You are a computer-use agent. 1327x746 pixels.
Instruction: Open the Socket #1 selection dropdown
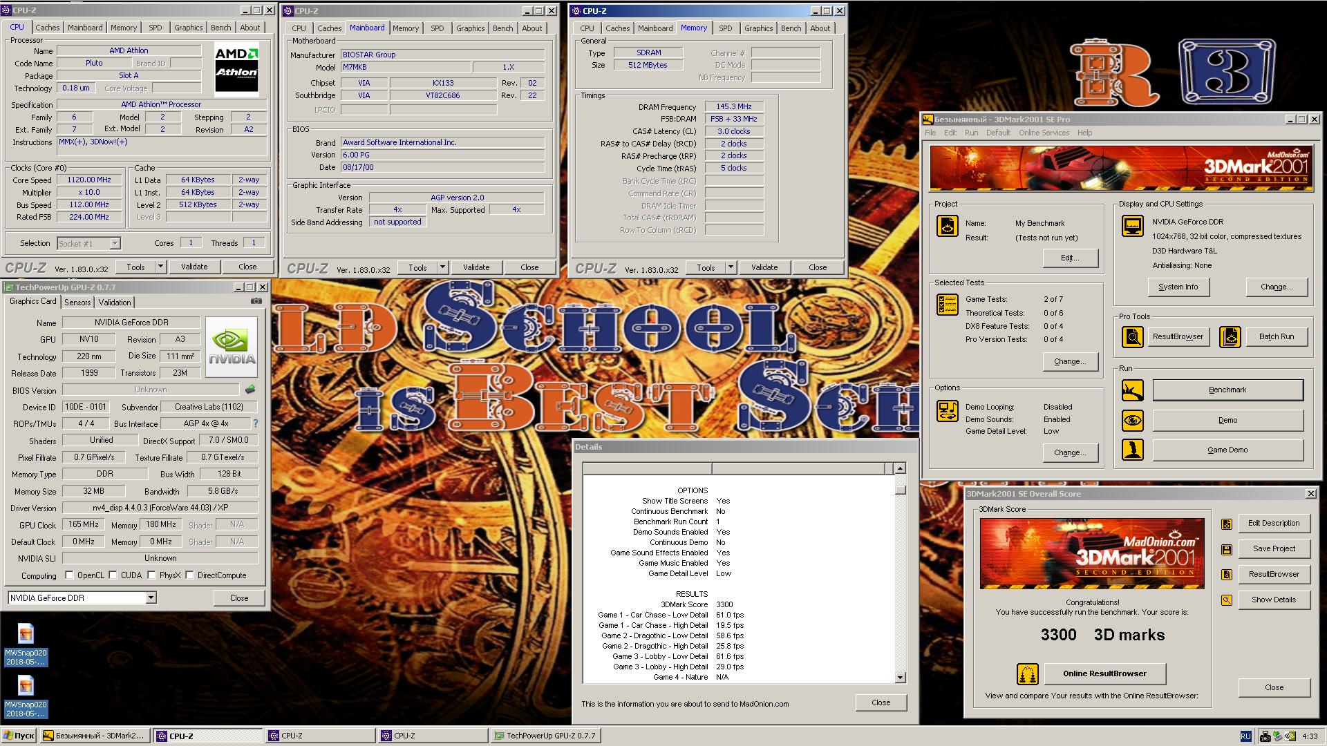pyautogui.click(x=115, y=243)
